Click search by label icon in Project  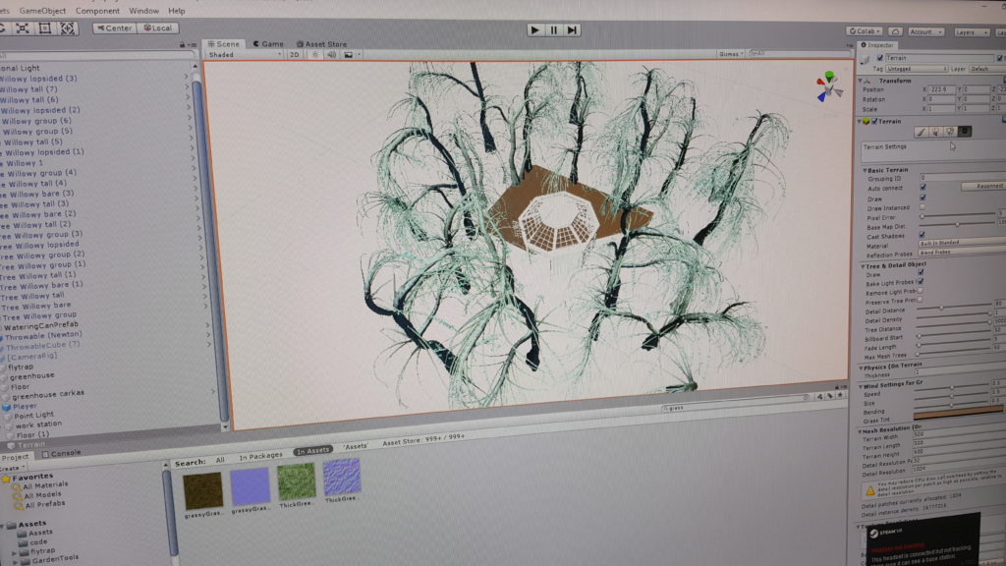click(x=830, y=397)
